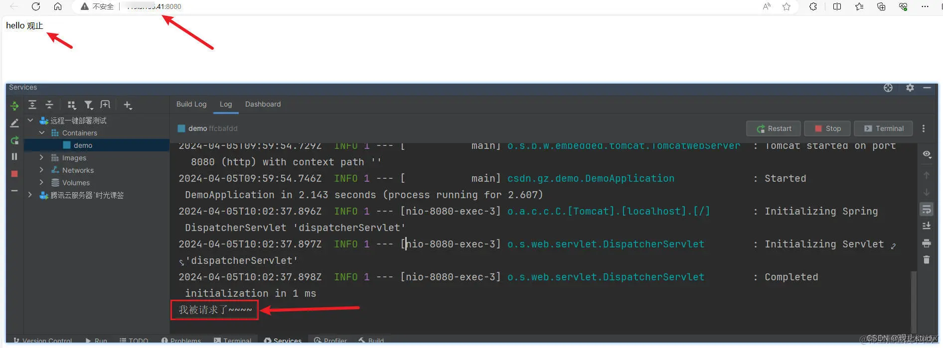
Task: Switch to the Log tab
Action: pyautogui.click(x=226, y=104)
